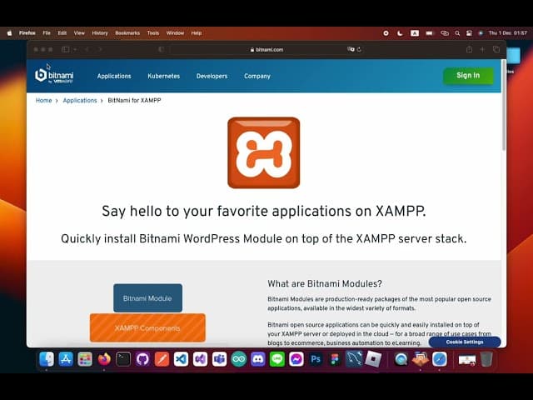
Task: Open the Apple menu
Action: coord(9,33)
